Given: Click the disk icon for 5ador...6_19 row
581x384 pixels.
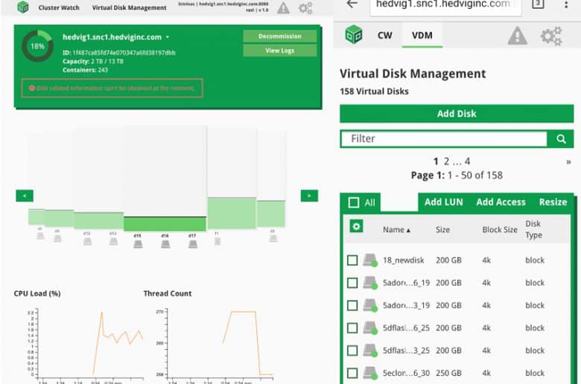Looking at the screenshot, I should click(369, 283).
